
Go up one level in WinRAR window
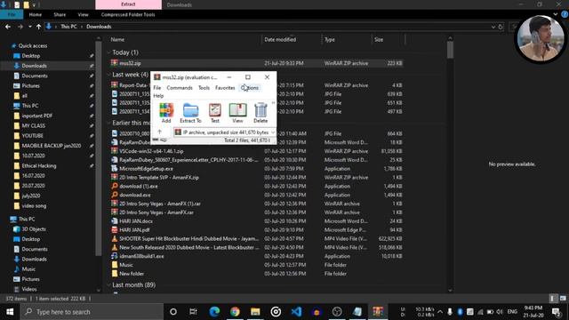point(160,132)
